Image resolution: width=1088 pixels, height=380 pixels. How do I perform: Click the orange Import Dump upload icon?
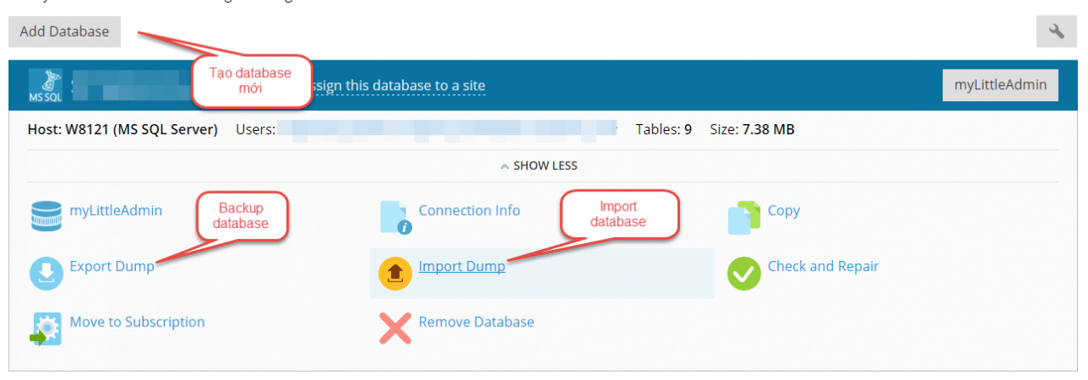point(395,273)
